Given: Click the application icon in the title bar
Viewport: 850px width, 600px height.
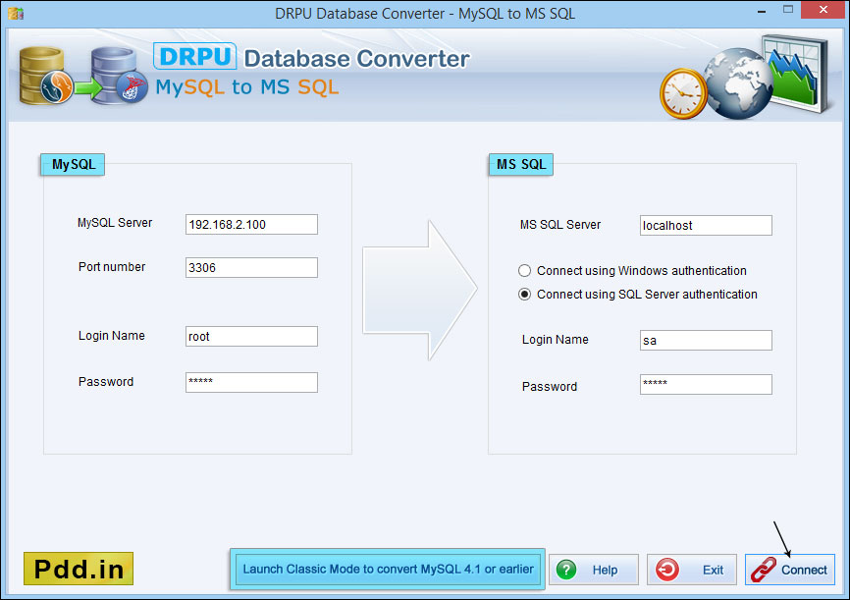Looking at the screenshot, I should (x=16, y=13).
